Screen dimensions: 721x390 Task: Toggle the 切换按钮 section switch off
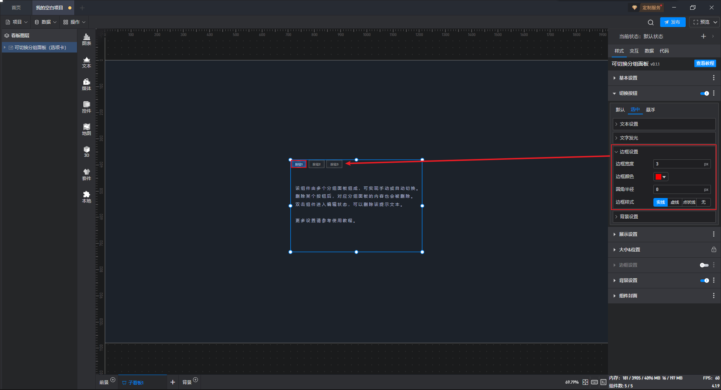click(x=704, y=93)
